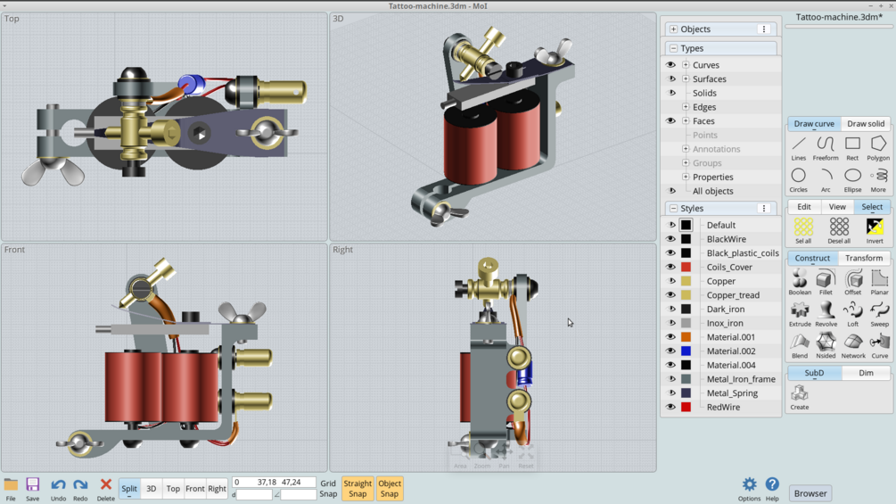Choose the Revolve tool
896x504 pixels.
pyautogui.click(x=826, y=314)
